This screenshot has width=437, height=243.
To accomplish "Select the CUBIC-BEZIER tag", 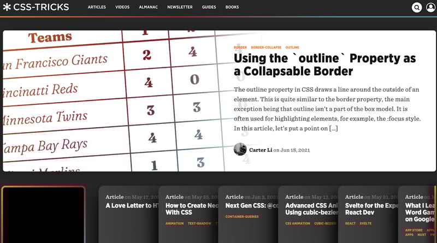I will (x=325, y=223).
